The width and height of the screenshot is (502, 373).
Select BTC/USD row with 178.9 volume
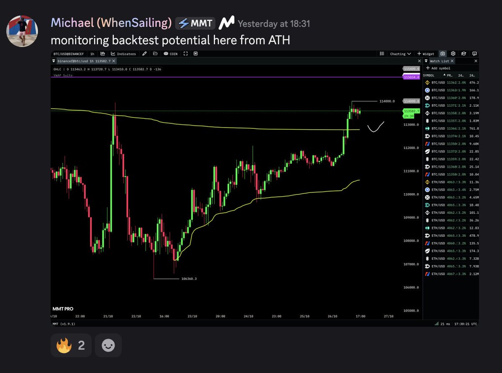[x=451, y=97]
